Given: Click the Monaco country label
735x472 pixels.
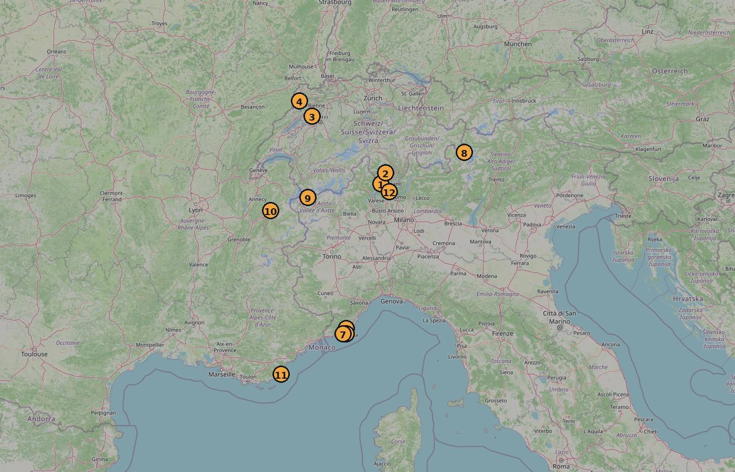Looking at the screenshot, I should pos(322,347).
